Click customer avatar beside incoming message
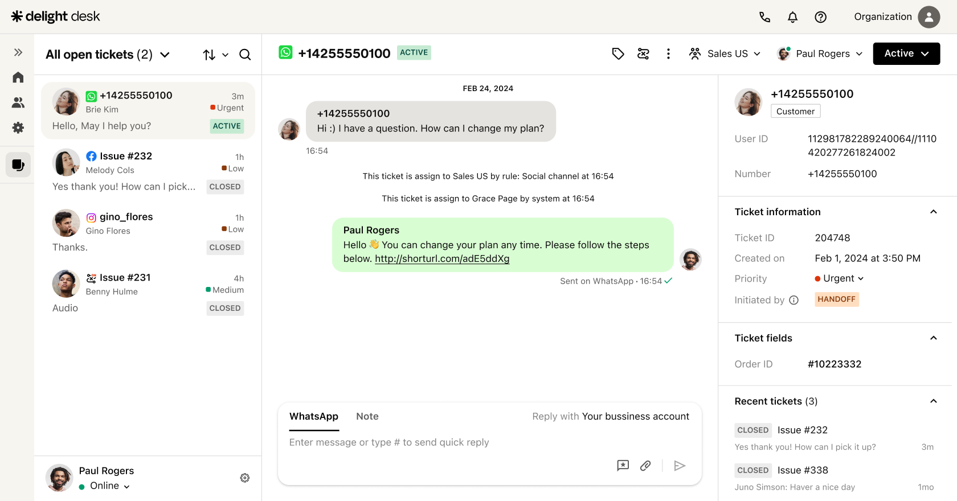Viewport: 957px width, 501px height. pyautogui.click(x=289, y=129)
